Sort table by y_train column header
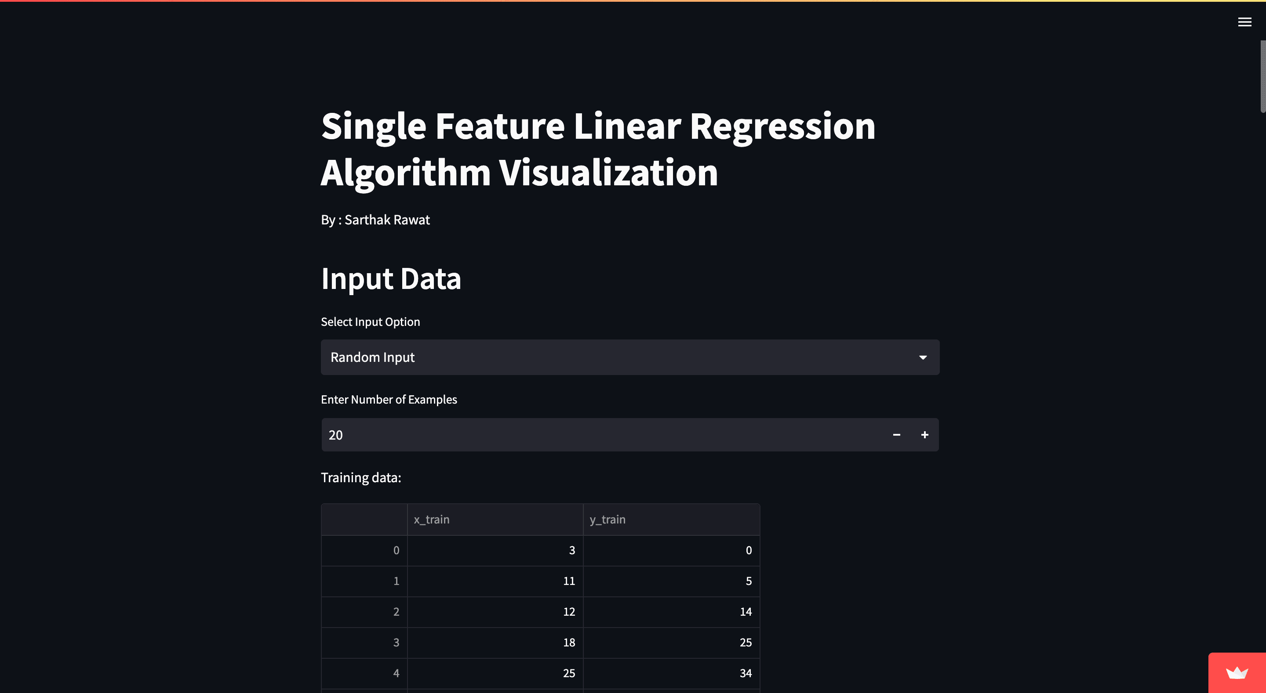The width and height of the screenshot is (1266, 693). [671, 520]
